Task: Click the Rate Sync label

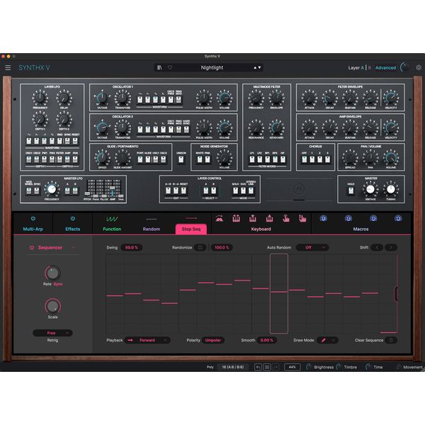Action: pyautogui.click(x=58, y=284)
